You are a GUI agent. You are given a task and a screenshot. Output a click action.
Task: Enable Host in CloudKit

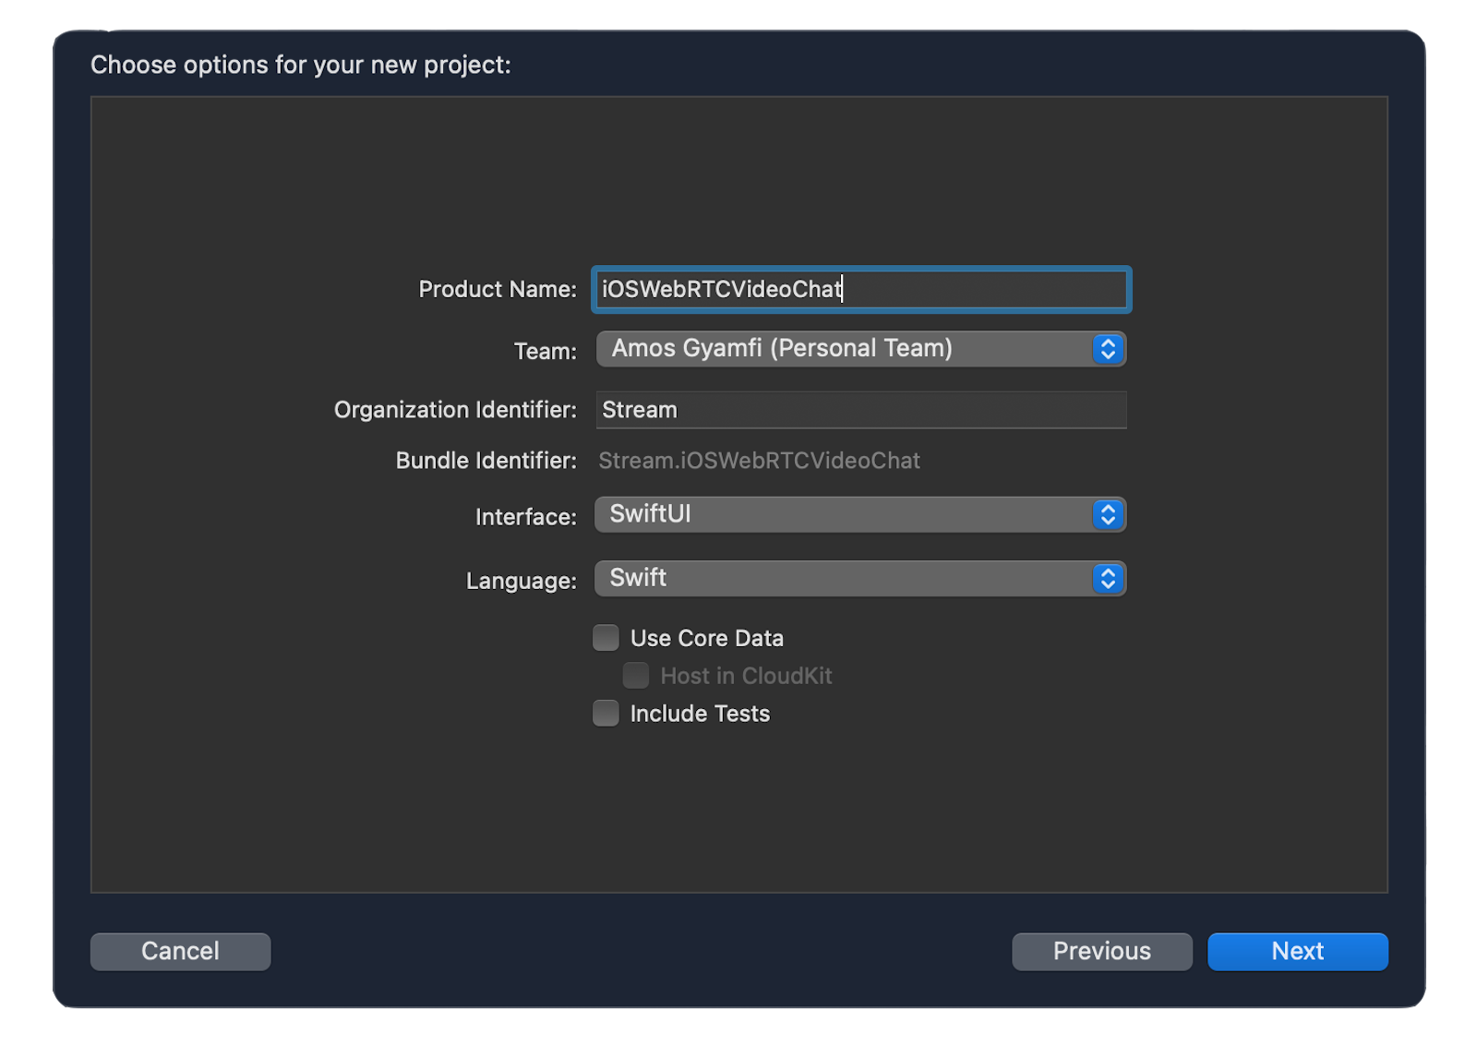click(635, 675)
